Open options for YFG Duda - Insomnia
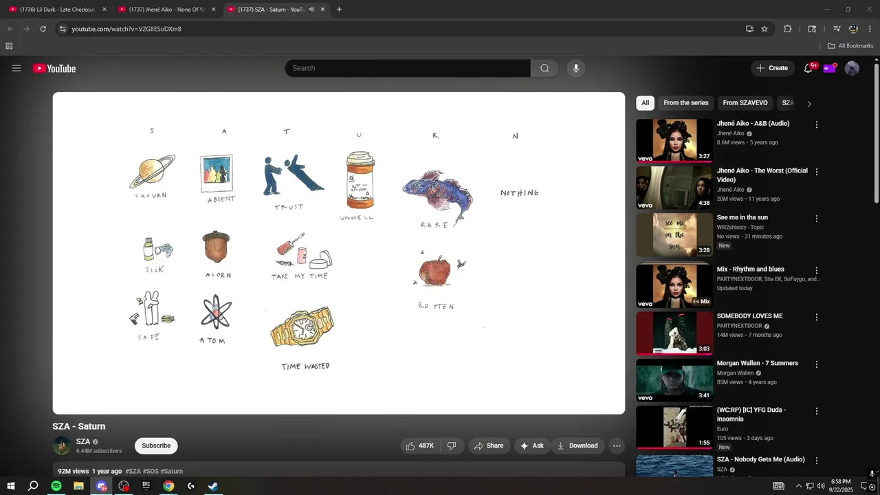 point(817,411)
